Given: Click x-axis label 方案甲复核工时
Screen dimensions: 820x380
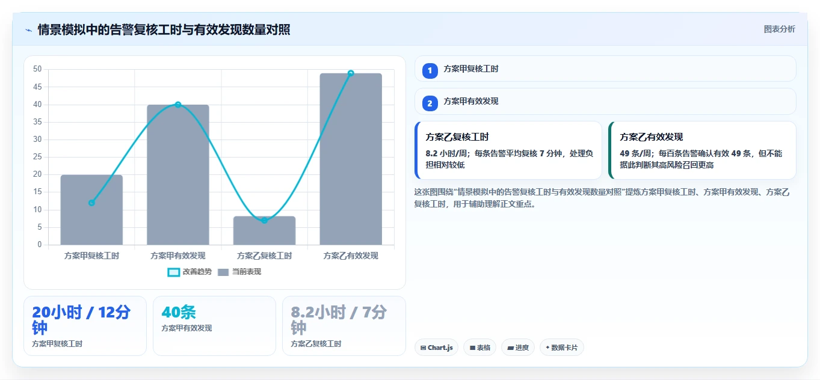Looking at the screenshot, I should click(91, 256).
